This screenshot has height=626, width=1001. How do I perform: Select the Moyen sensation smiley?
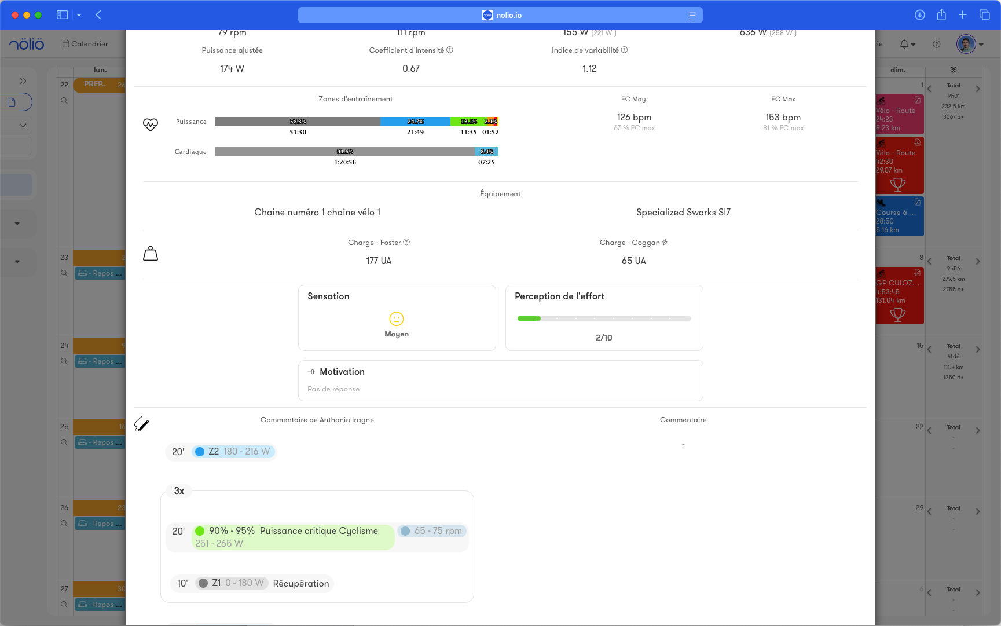click(x=397, y=319)
